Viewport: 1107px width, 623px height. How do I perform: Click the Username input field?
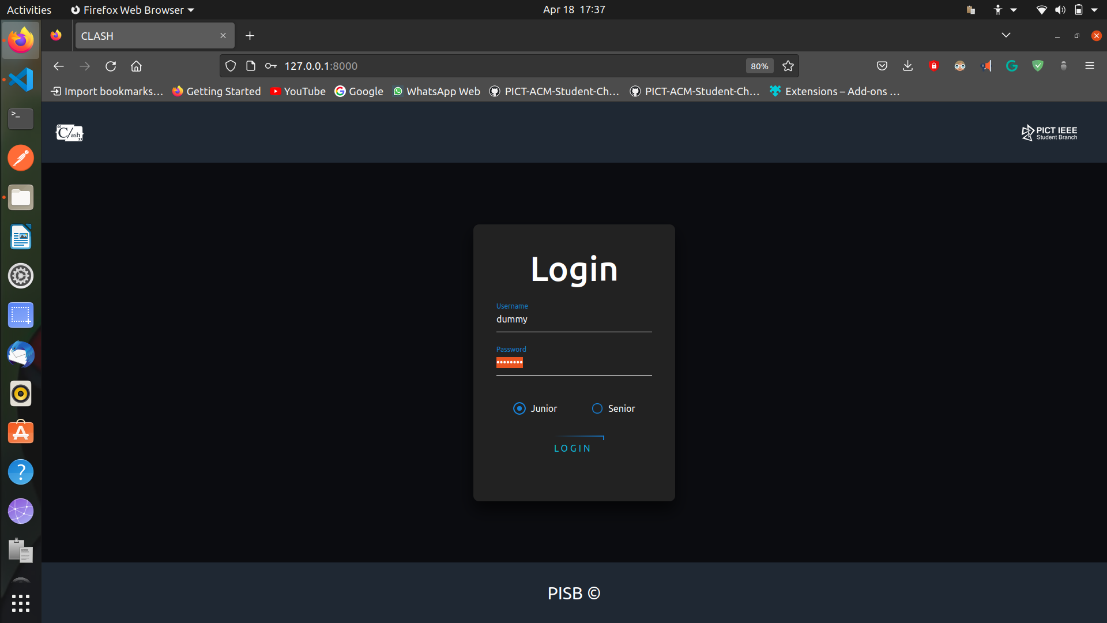[x=573, y=319]
